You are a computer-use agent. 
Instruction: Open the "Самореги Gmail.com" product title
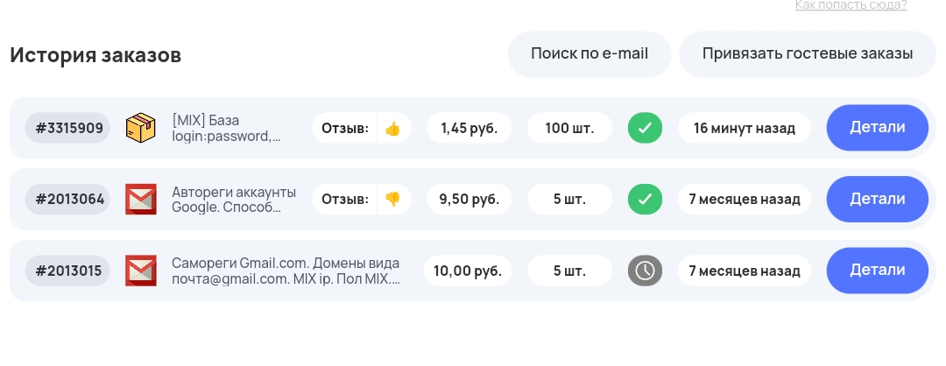286,271
